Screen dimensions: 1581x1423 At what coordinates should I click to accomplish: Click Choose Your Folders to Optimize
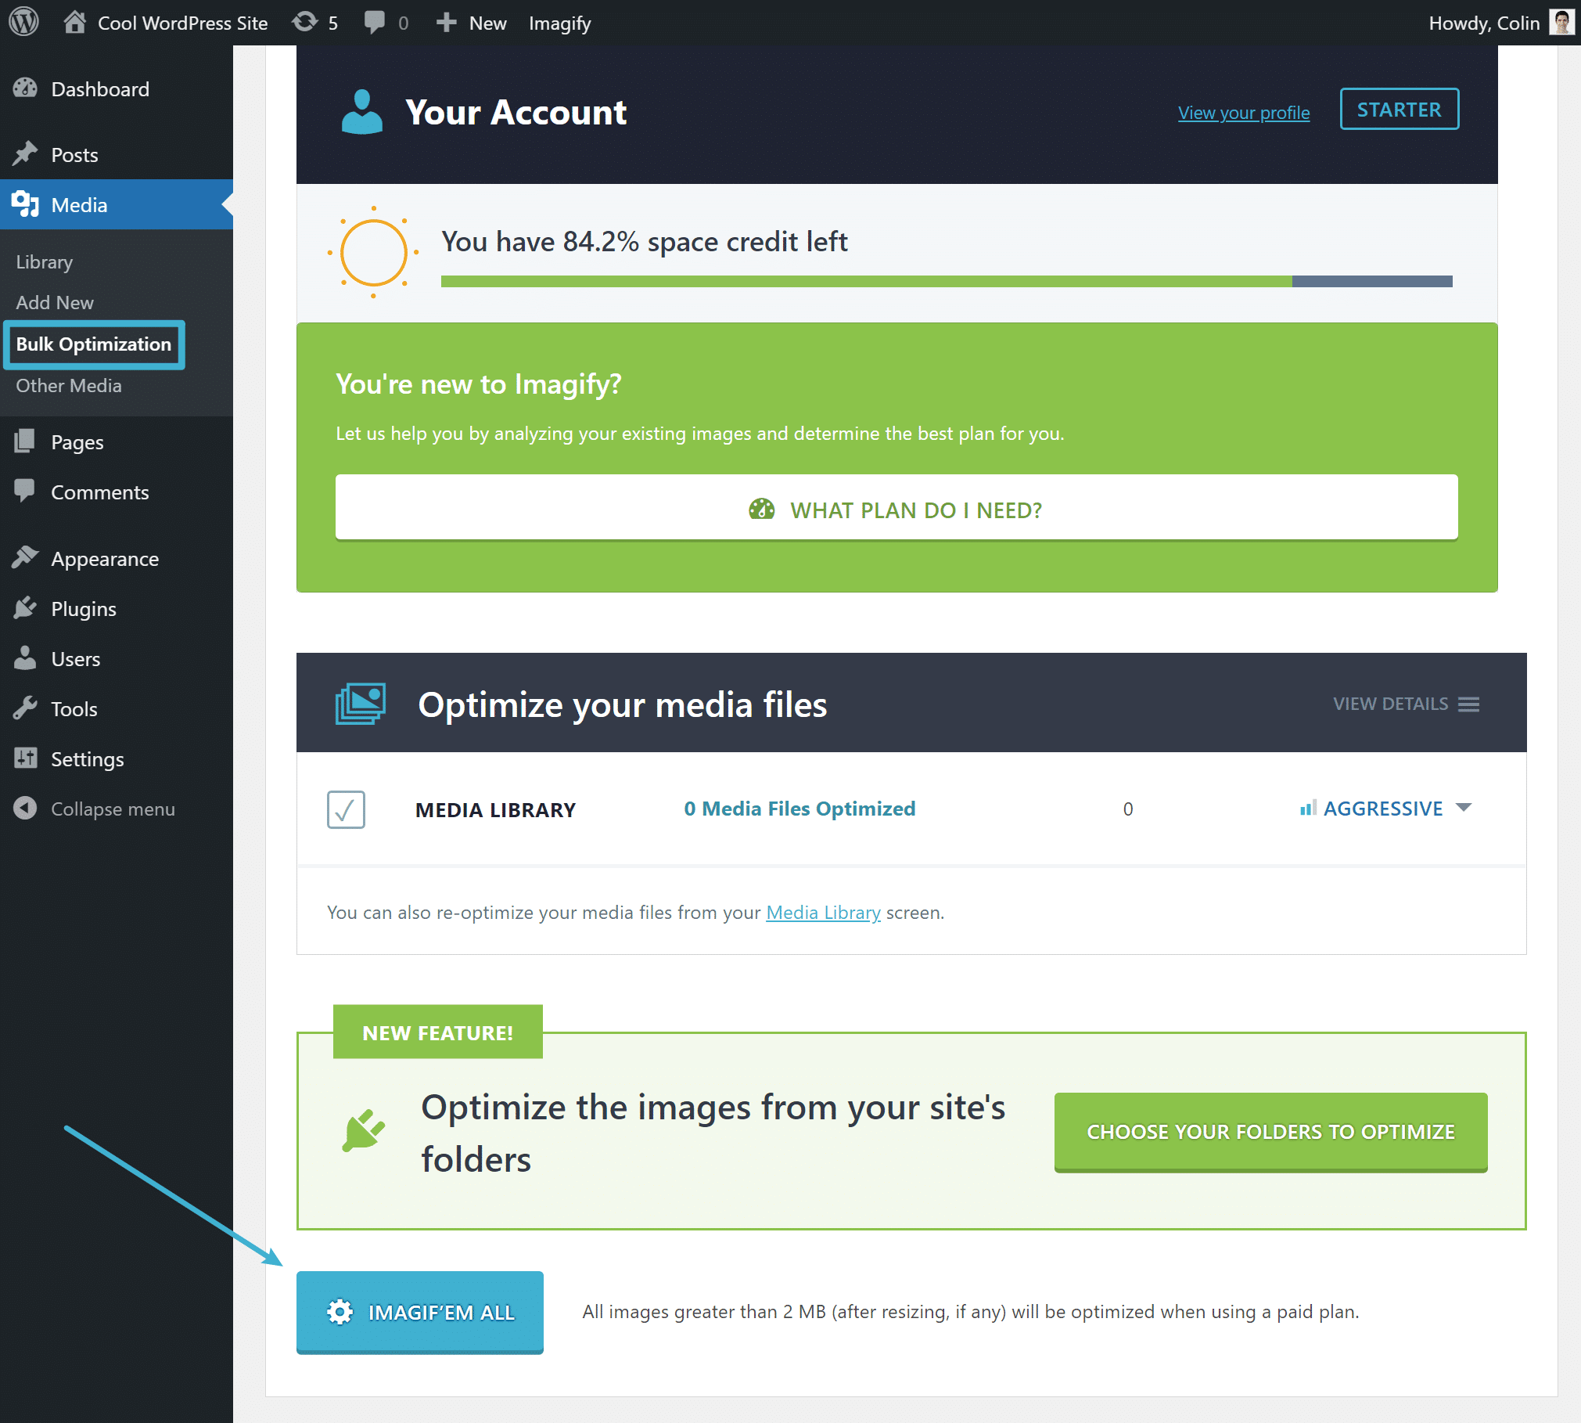1270,1132
